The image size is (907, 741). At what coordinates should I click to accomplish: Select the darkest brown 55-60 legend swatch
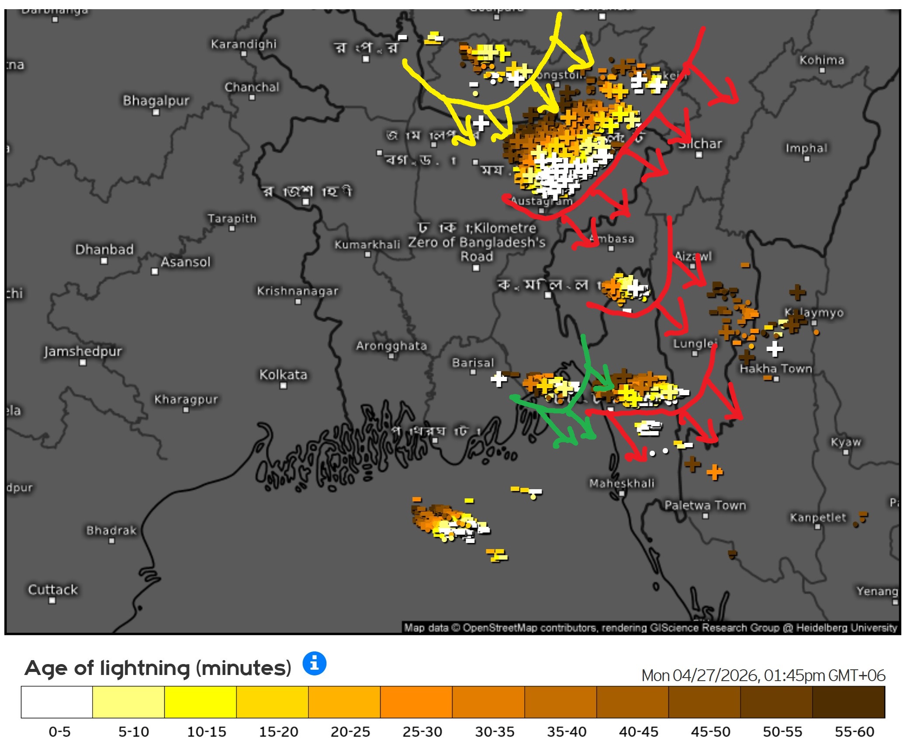tap(848, 702)
